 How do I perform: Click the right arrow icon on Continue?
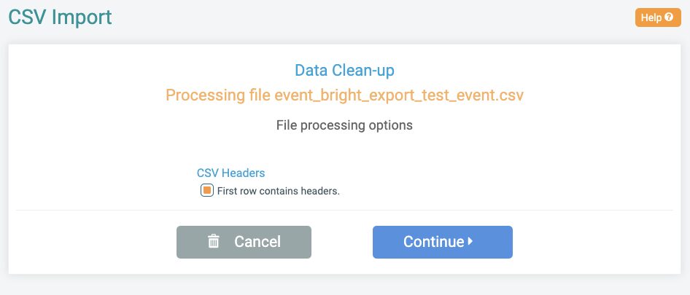click(x=470, y=241)
